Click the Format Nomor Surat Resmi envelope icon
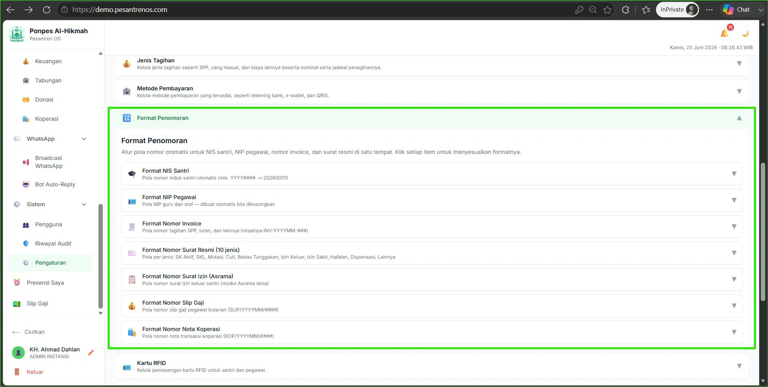This screenshot has height=387, width=768. (132, 253)
